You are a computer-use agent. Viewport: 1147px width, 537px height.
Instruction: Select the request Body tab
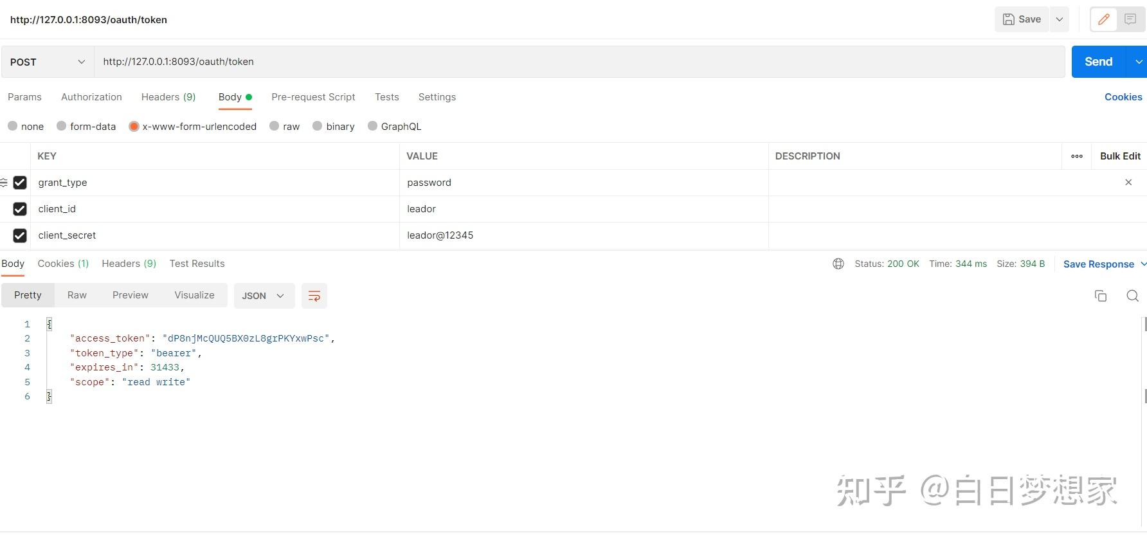pyautogui.click(x=235, y=97)
